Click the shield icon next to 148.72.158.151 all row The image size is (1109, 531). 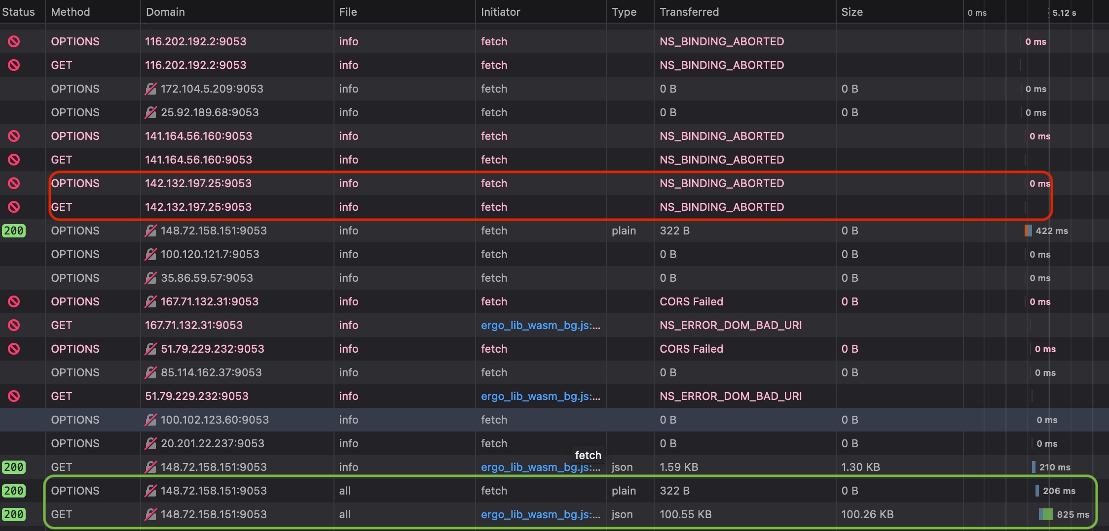pyautogui.click(x=151, y=490)
